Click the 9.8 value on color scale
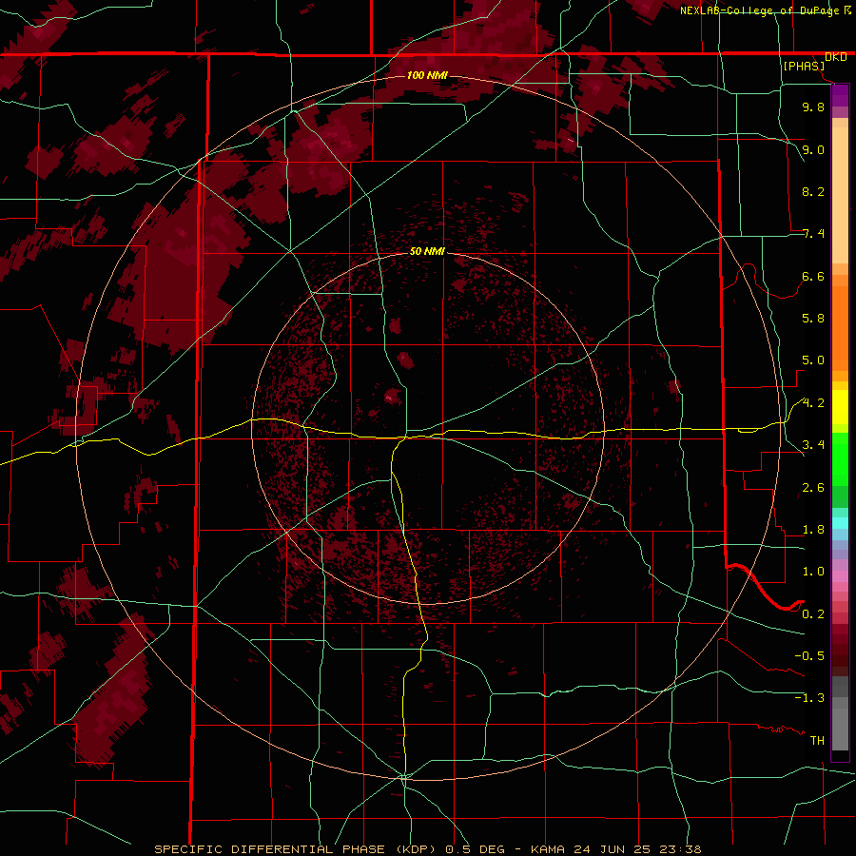856x856 pixels. [x=813, y=107]
